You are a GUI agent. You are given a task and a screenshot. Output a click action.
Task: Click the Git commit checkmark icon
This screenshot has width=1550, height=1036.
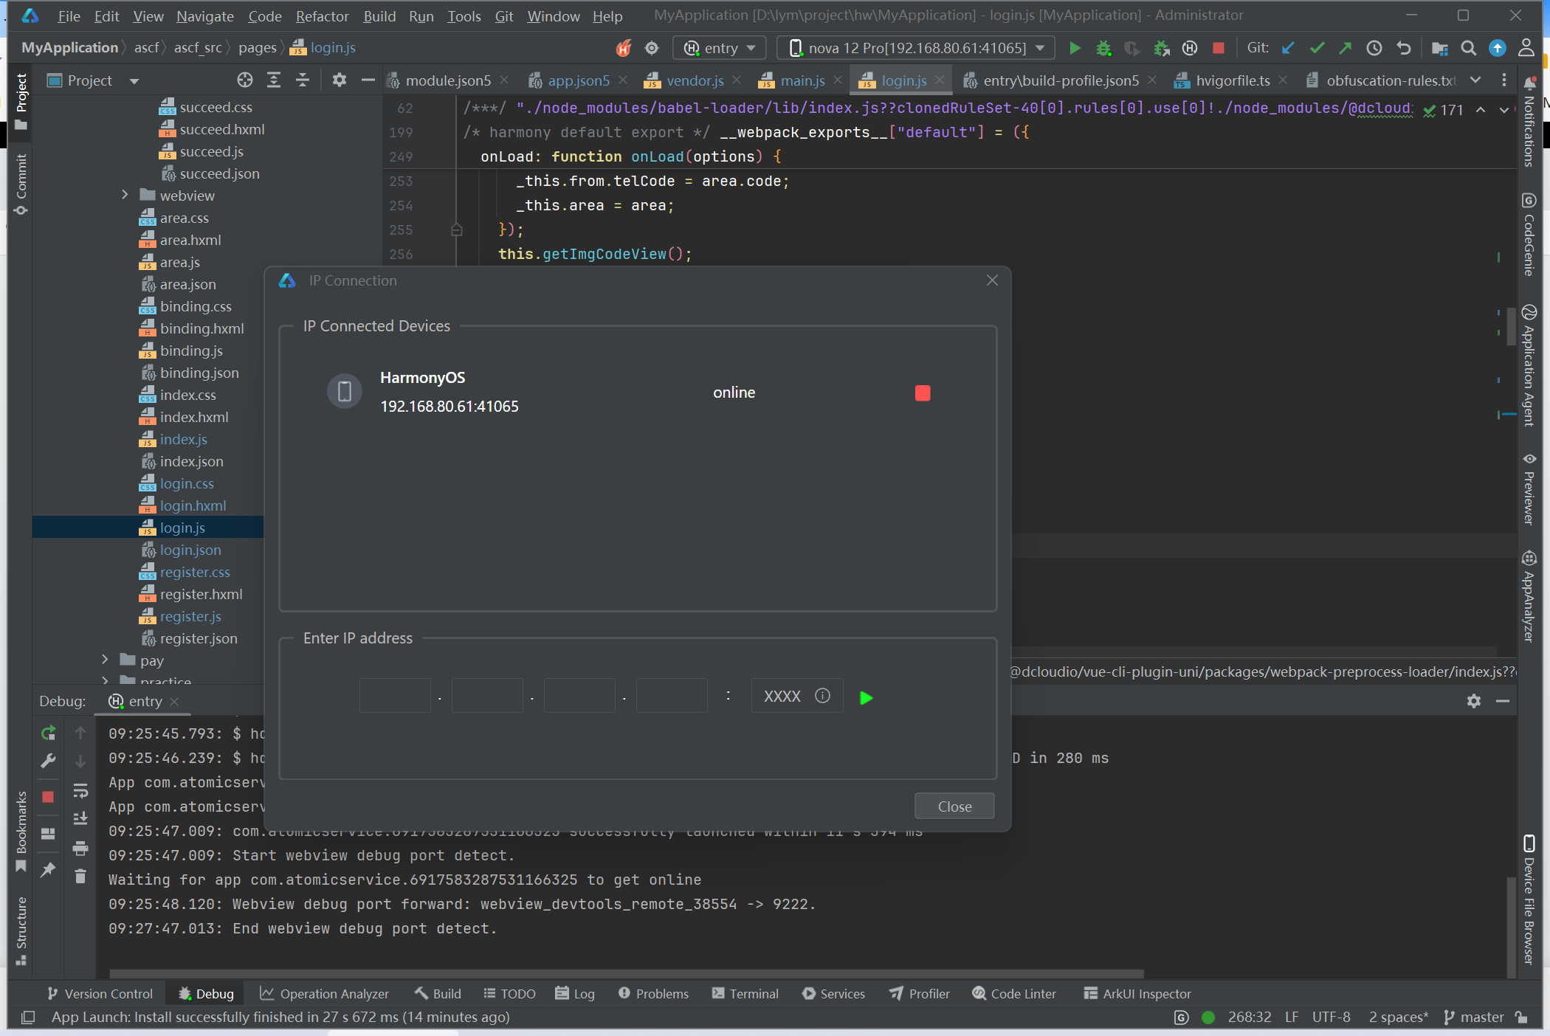[x=1317, y=48]
